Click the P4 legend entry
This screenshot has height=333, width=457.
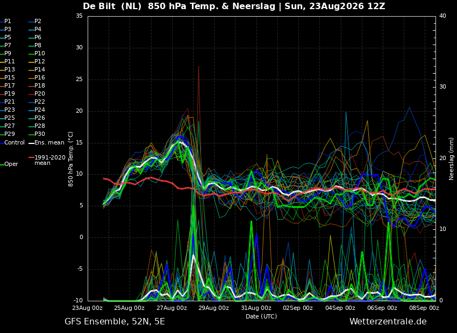[35, 30]
